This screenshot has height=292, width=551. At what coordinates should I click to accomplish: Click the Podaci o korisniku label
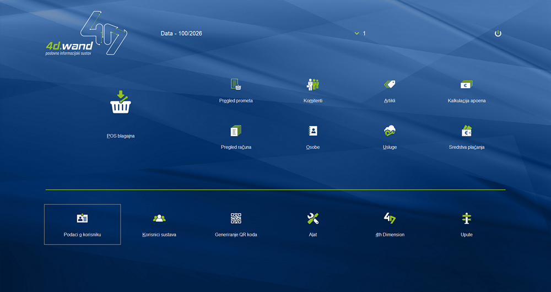(x=82, y=235)
